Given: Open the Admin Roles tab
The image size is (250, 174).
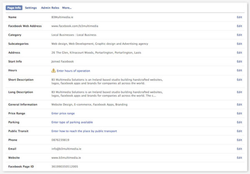Looking at the screenshot, I should [49, 8].
